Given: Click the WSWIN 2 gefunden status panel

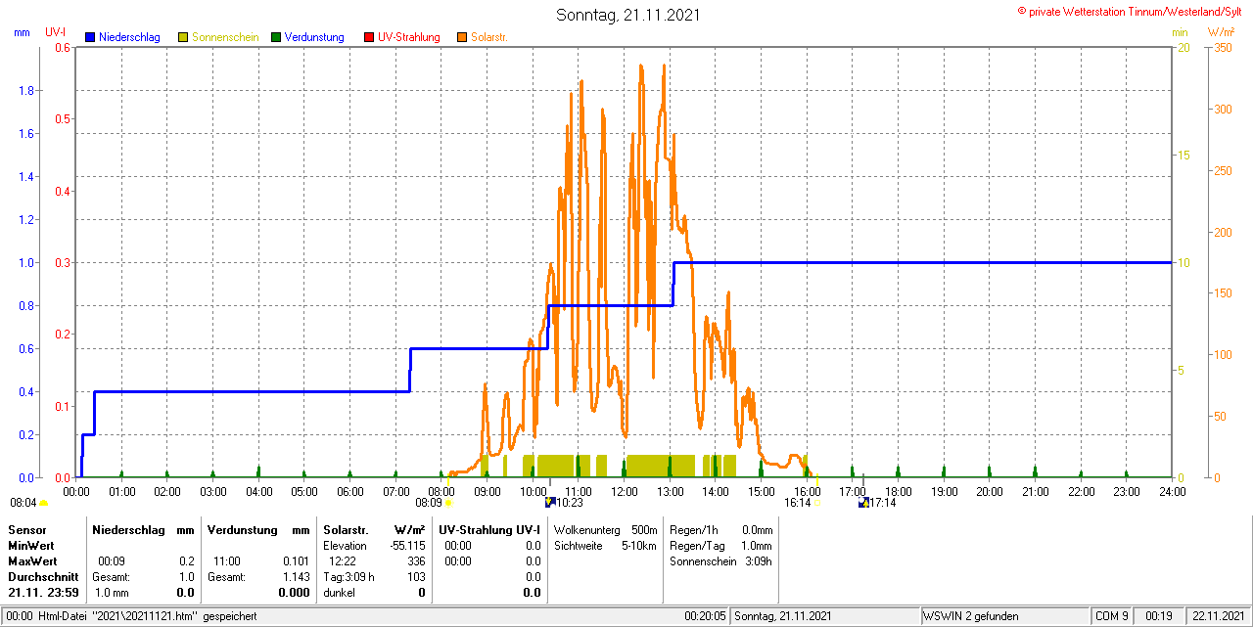Looking at the screenshot, I should point(1004,616).
